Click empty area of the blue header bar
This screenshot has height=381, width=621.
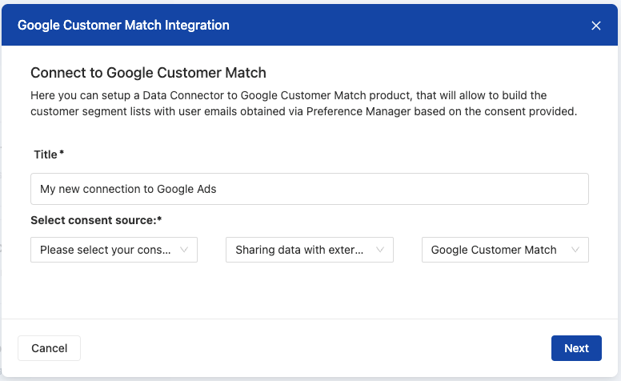[x=400, y=26]
